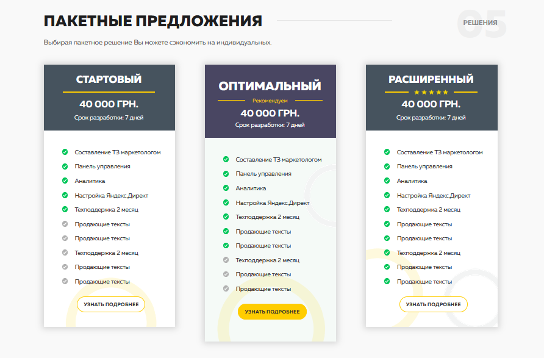
Task: Select the Оптимальный package heading
Action: point(270,86)
